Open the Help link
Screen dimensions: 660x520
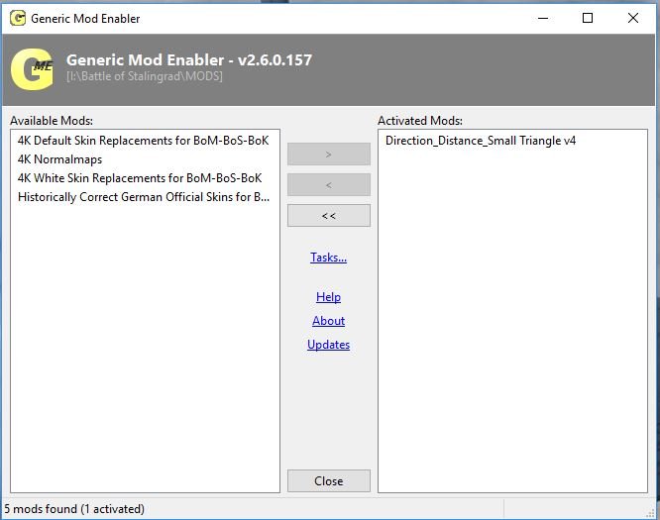point(328,297)
